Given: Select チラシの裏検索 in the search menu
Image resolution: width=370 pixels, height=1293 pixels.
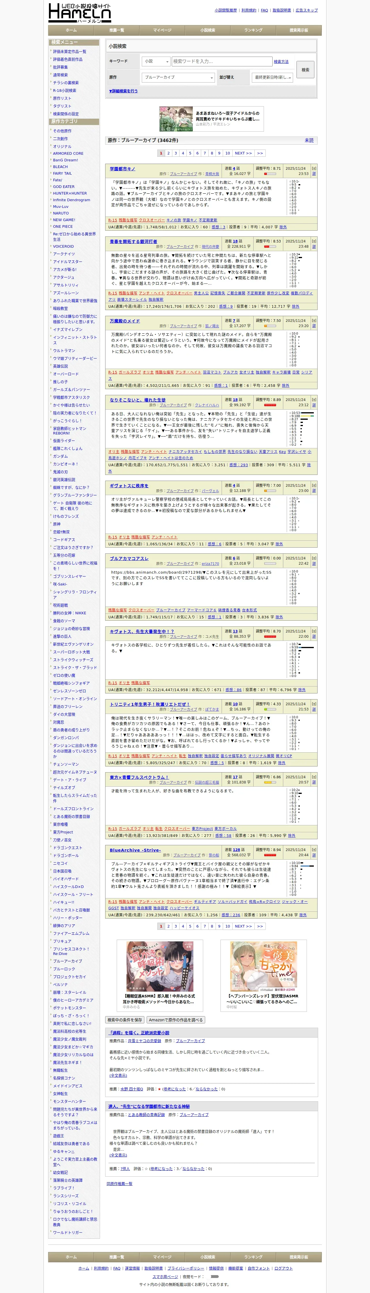Looking at the screenshot, I should pos(66,83).
